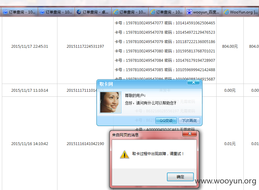Click the 0.01元 amount cell
Screen dimensions: 259x190
(230, 144)
